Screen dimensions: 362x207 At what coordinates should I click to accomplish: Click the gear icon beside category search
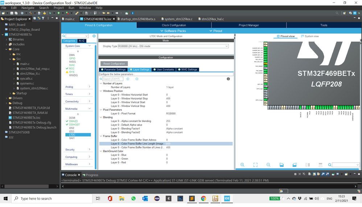[94, 36]
